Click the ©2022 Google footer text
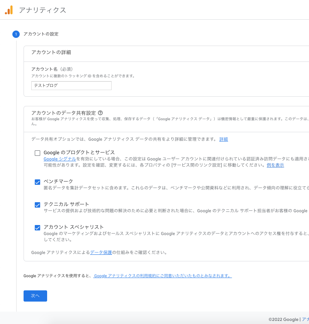The width and height of the screenshot is (309, 324). pos(284,319)
